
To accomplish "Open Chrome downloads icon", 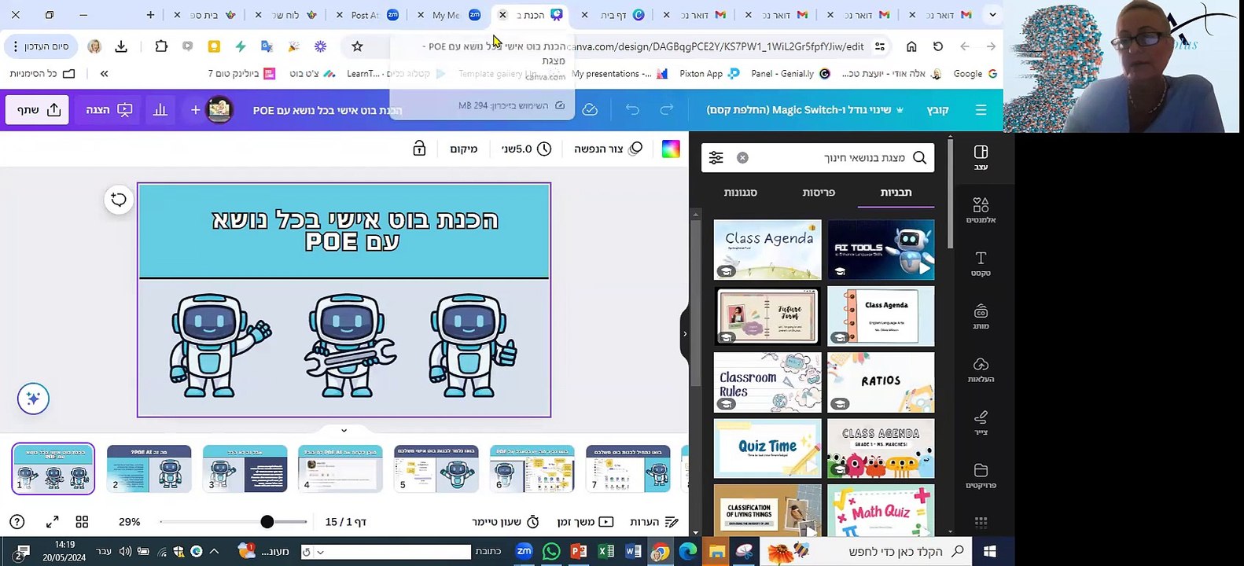I will click(121, 46).
